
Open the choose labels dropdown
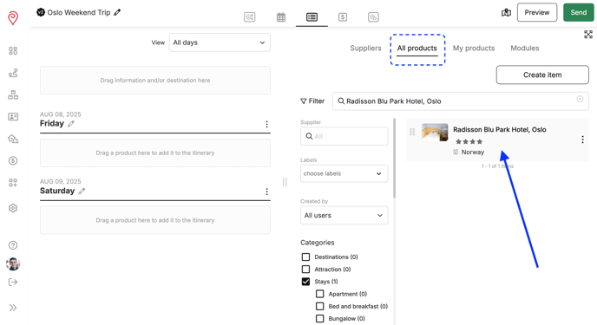coord(344,173)
